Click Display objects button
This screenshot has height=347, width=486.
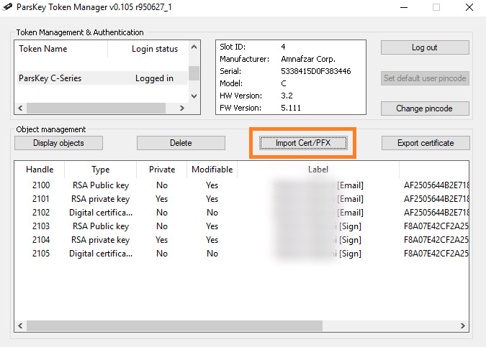[58, 143]
